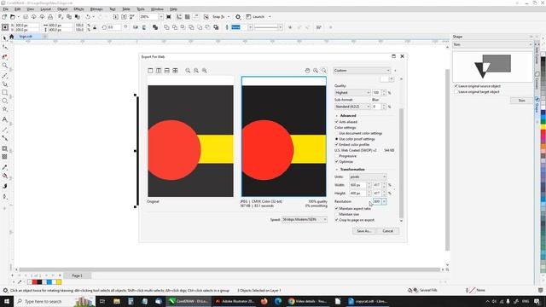This screenshot has width=546, height=307.
Task: Click the Print icon in standard toolbar
Action: coord(50,17)
